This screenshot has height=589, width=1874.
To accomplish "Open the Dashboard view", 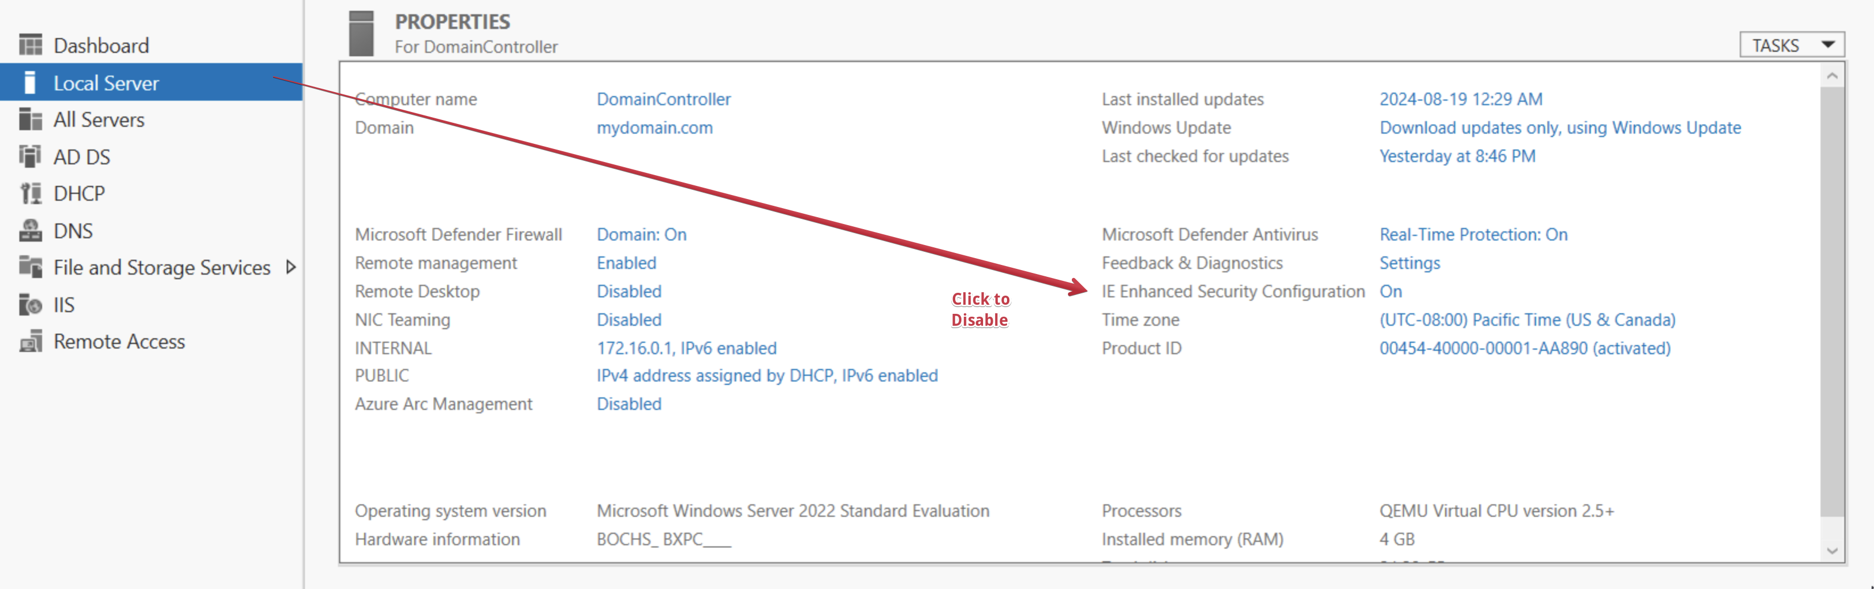I will (101, 44).
